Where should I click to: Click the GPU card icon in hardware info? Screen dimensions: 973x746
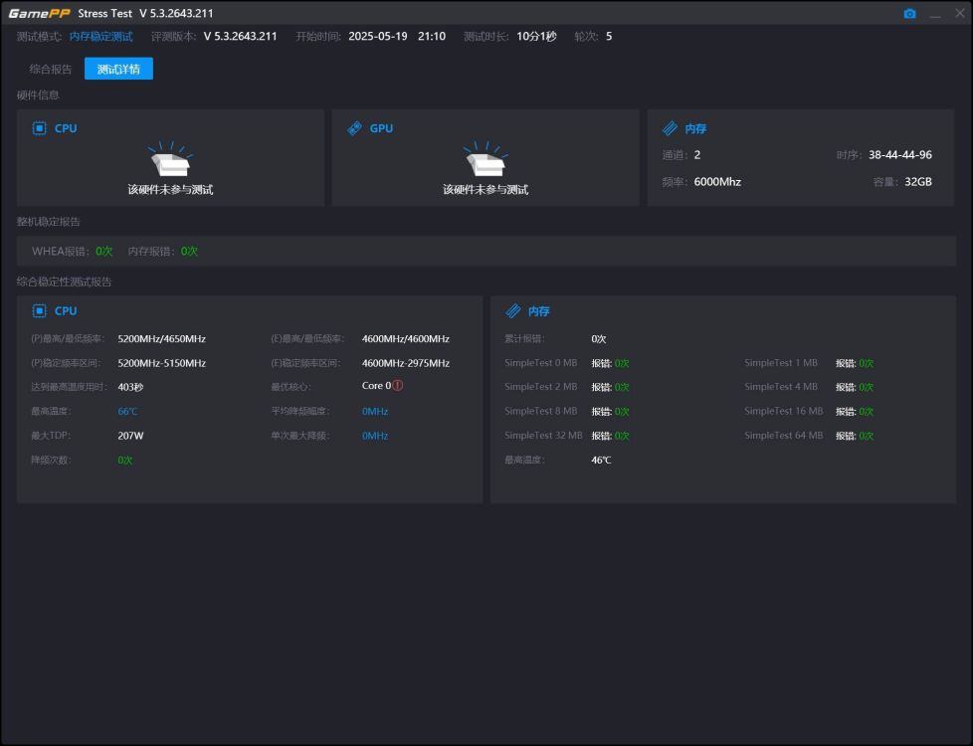[x=354, y=128]
